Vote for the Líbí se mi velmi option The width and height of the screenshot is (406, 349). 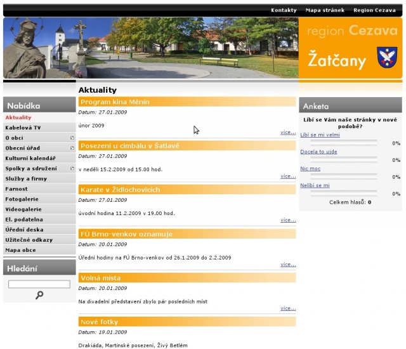(x=320, y=135)
